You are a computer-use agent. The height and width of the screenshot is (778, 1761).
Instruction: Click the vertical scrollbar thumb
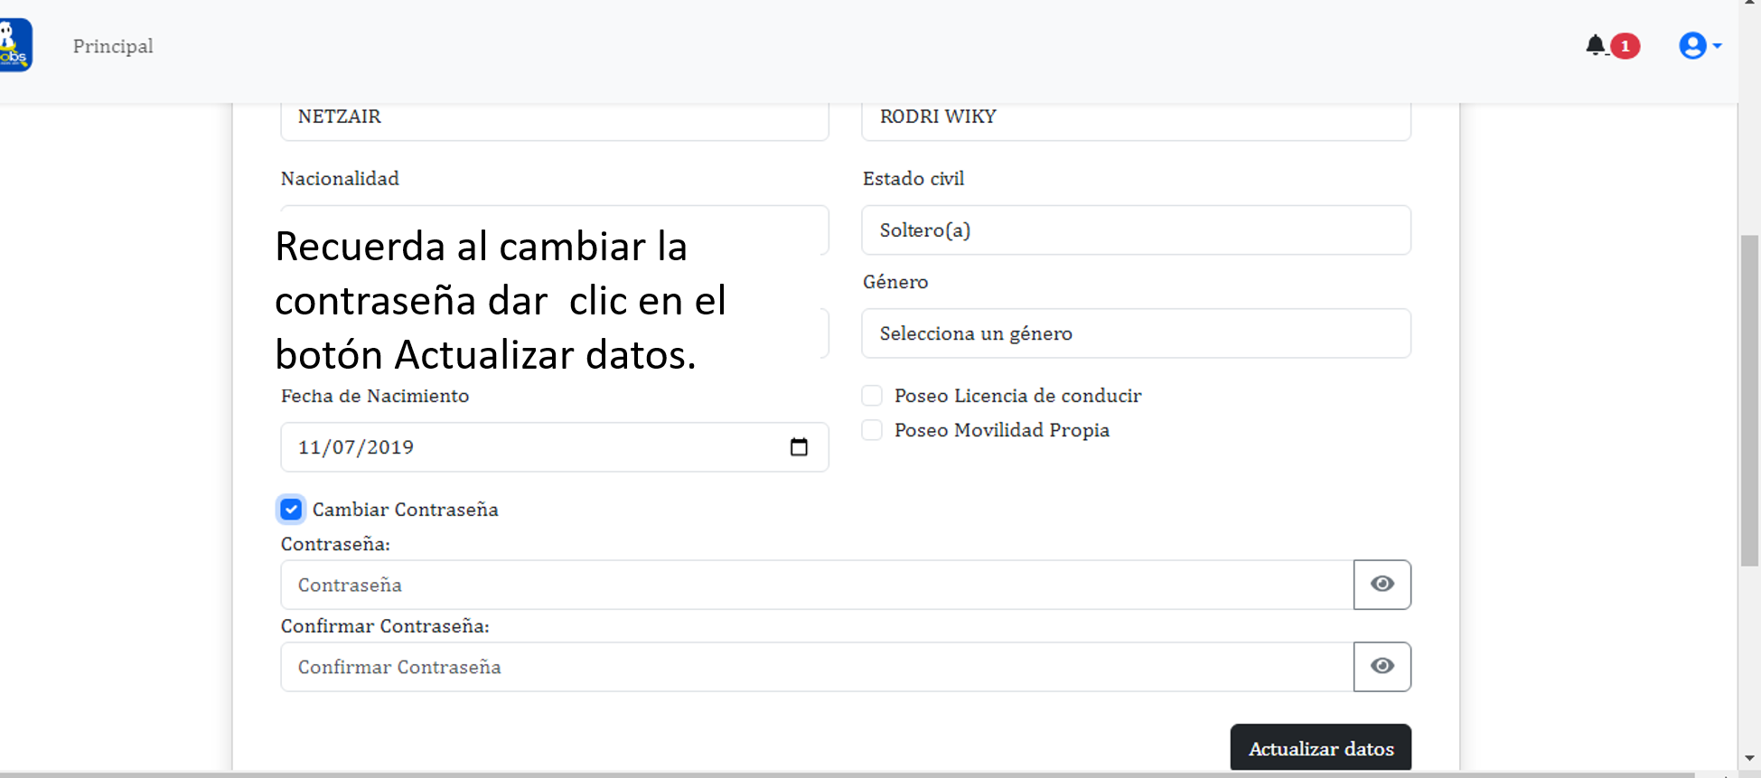point(1750,400)
